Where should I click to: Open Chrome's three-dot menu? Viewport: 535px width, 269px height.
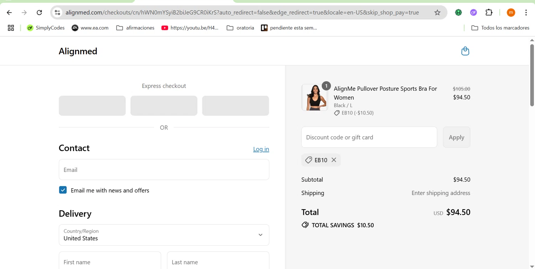coord(526,12)
